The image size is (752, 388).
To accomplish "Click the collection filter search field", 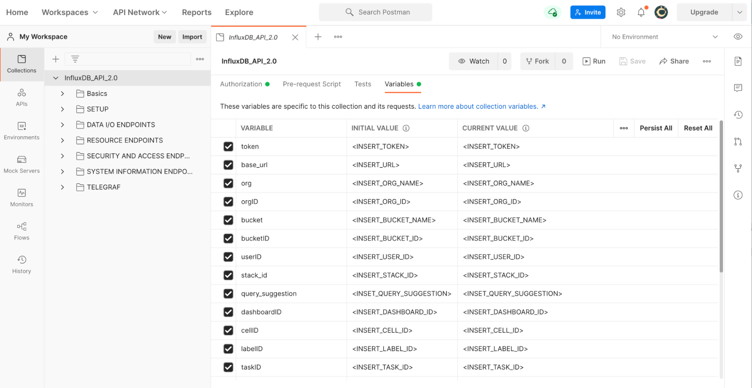I will tap(128, 59).
